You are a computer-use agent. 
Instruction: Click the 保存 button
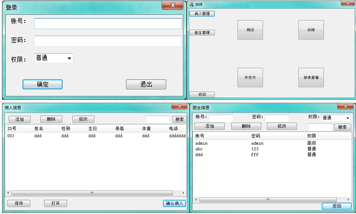[18, 204]
